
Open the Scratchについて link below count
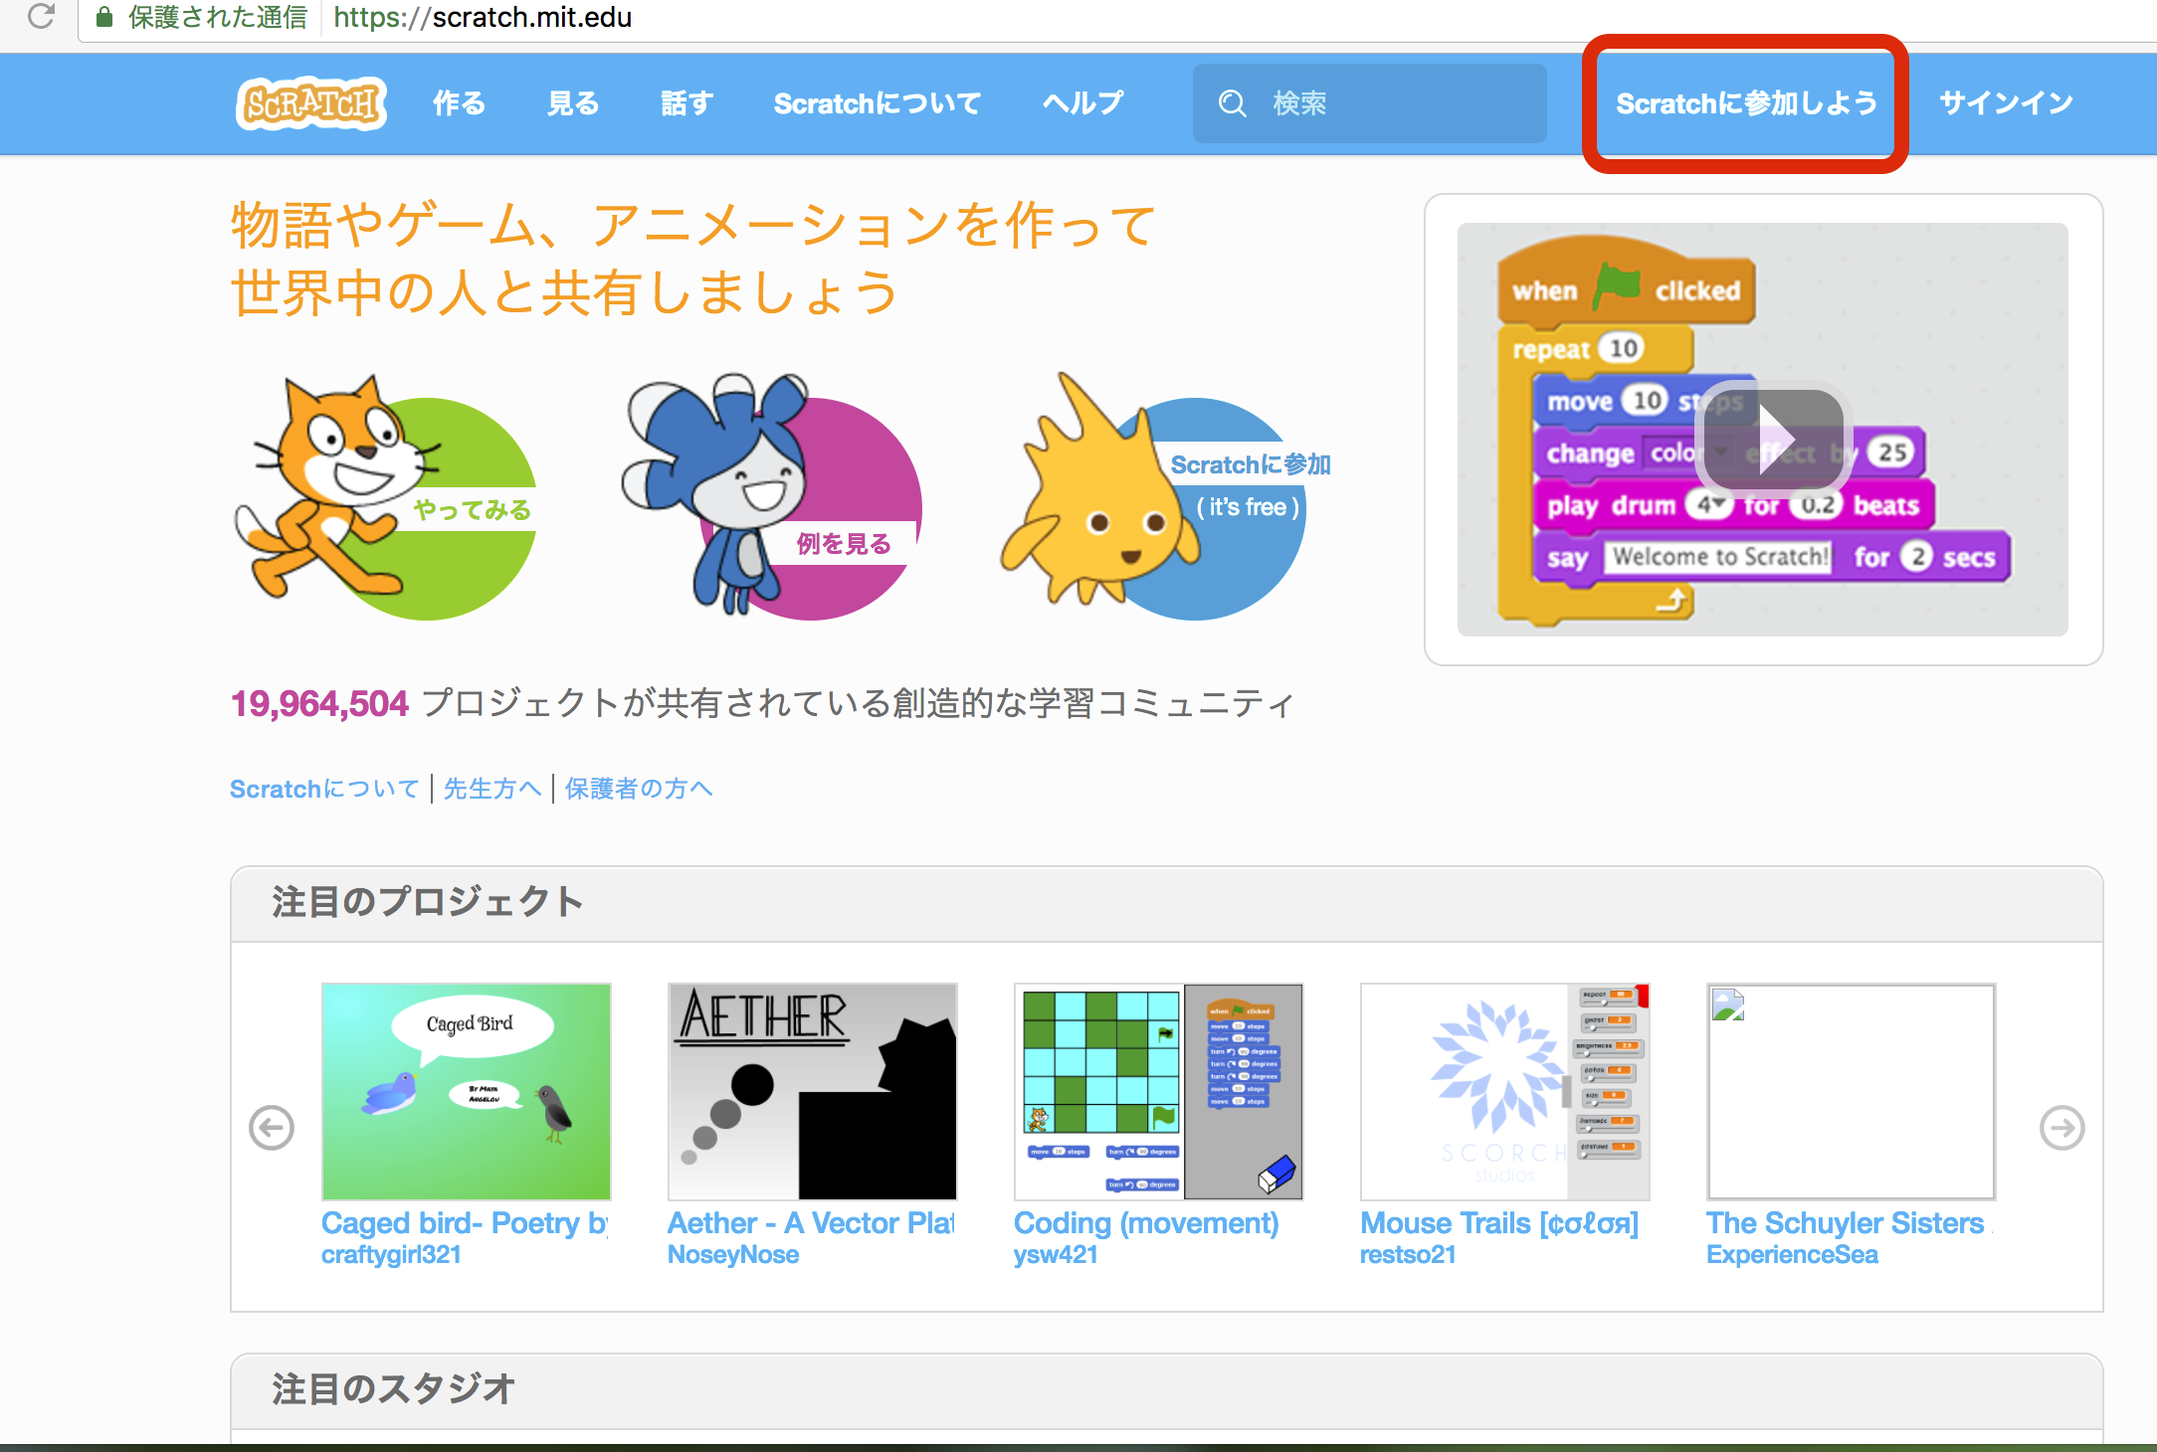324,789
